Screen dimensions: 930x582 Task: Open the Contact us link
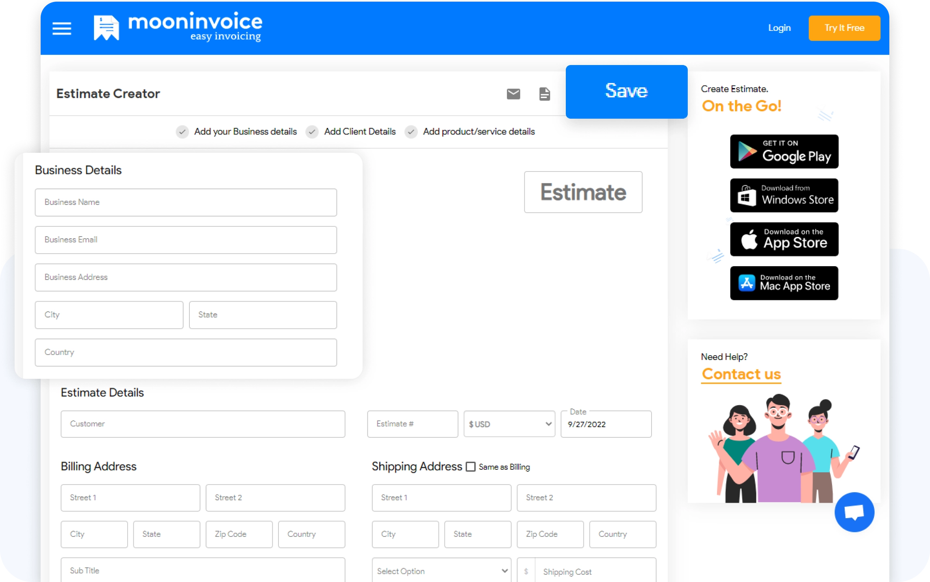point(741,374)
